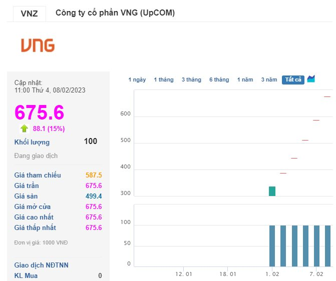Viewport: 336px width, 281px height.
Task: Click the Giá cao nhất label
Action: coord(34,217)
